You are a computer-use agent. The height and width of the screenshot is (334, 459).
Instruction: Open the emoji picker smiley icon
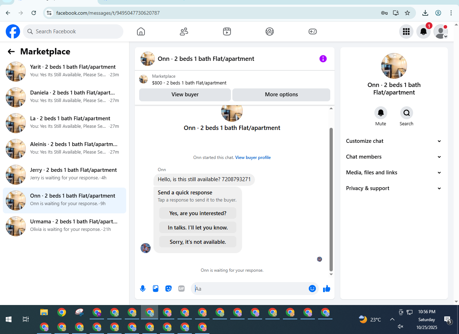[312, 289]
